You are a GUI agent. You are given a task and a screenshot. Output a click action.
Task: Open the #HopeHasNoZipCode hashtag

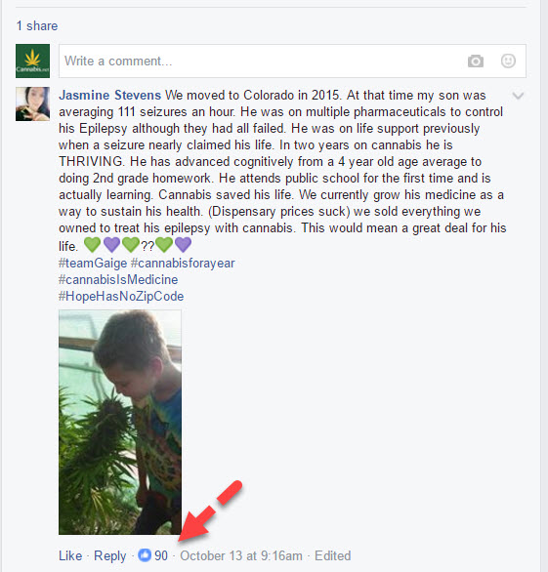(121, 296)
